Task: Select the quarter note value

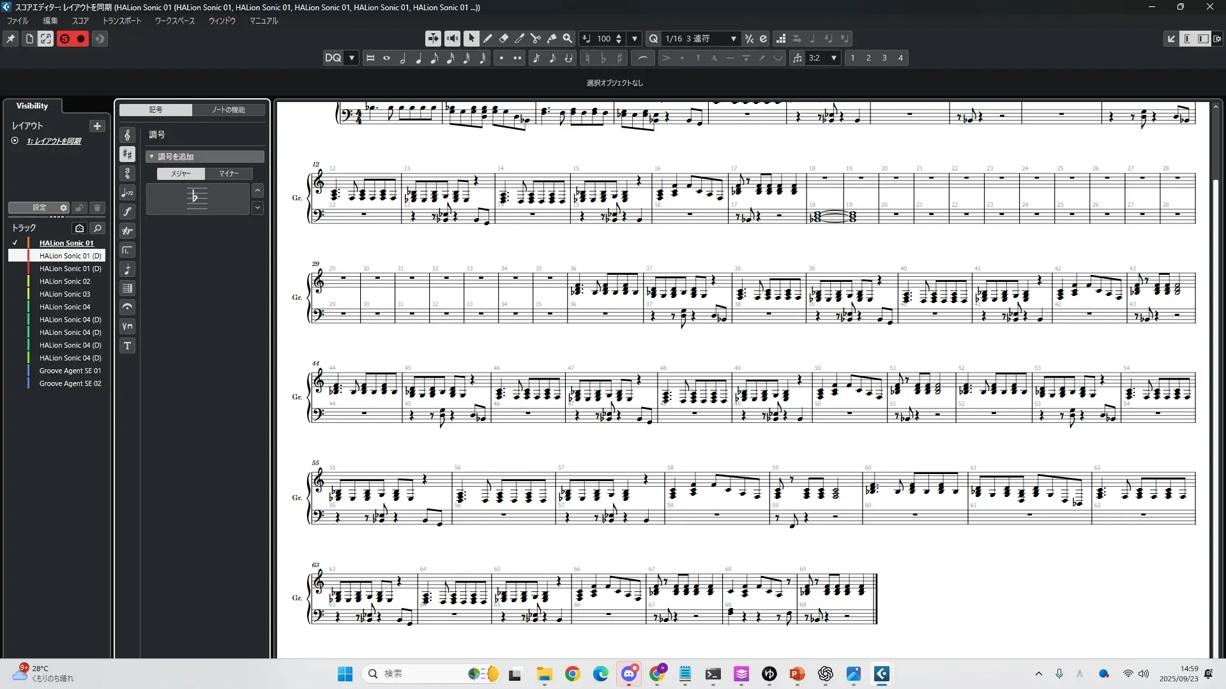Action: [x=418, y=58]
